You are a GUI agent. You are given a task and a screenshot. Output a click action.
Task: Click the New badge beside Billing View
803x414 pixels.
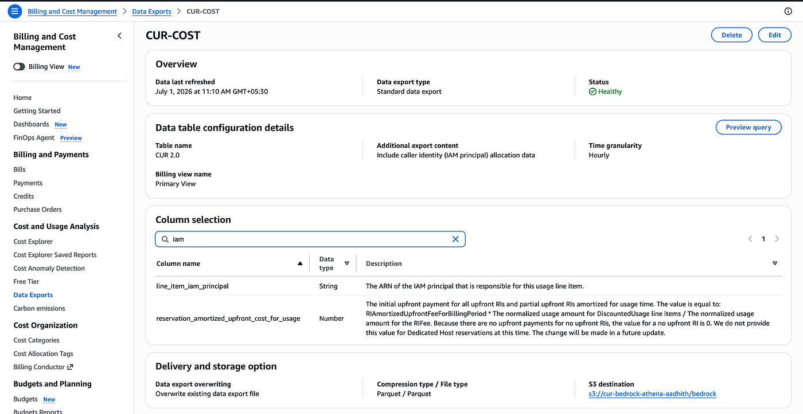(x=74, y=67)
